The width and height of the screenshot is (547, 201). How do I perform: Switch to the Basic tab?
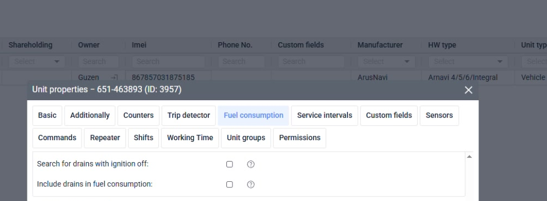47,116
